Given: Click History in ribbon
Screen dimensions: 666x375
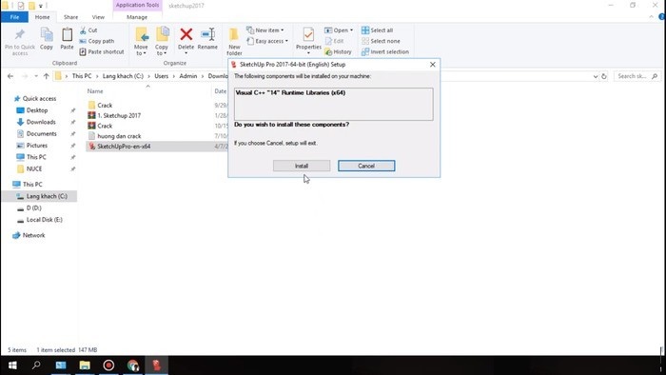Looking at the screenshot, I should 338,51.
